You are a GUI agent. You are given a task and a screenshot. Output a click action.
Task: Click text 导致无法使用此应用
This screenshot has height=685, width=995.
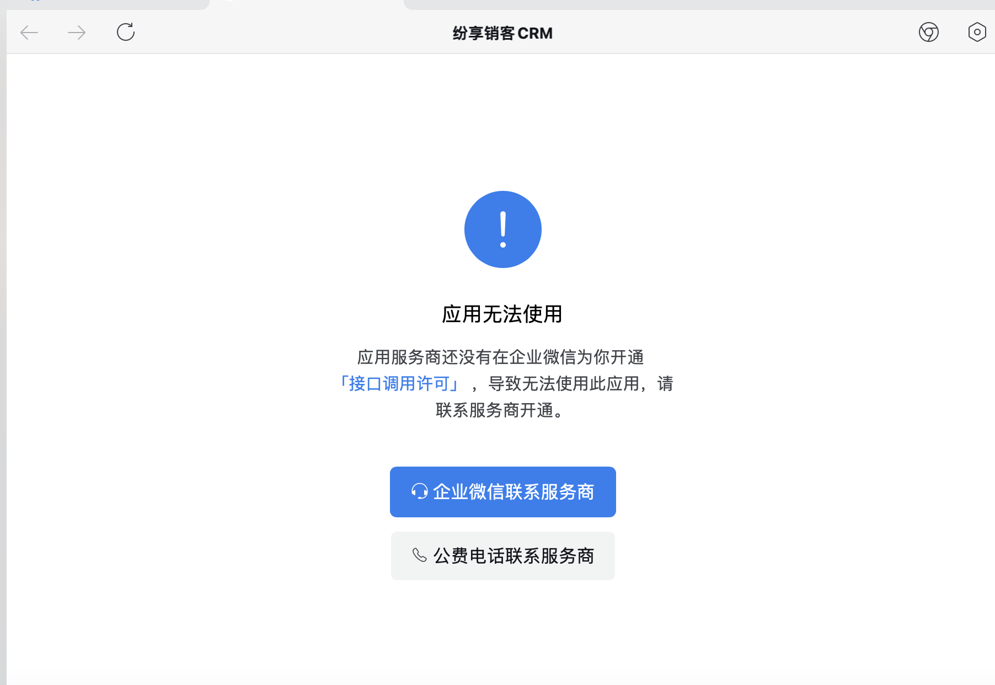[564, 383]
